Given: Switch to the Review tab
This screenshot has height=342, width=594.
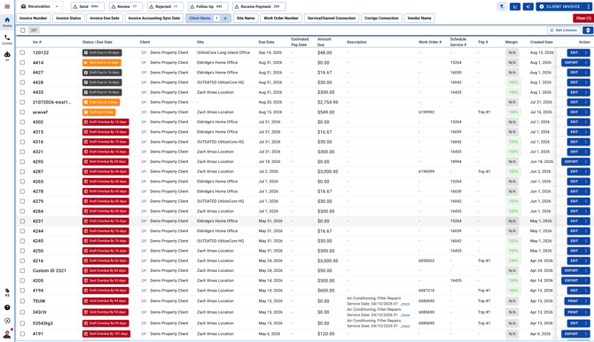Looking at the screenshot, I should 126,6.
